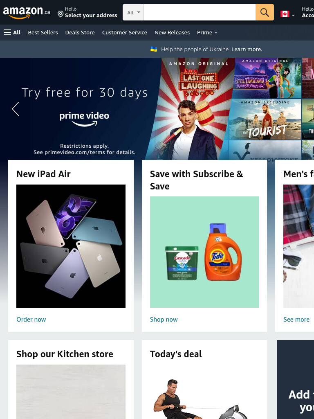Click the Amazon.ca logo
This screenshot has height=419, width=314.
(27, 12)
